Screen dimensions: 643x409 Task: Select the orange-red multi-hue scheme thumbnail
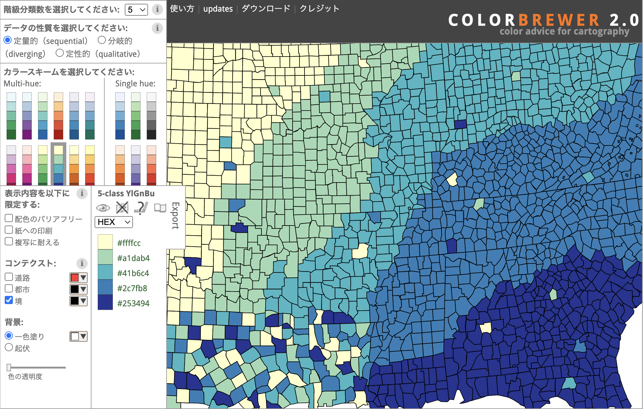58,116
